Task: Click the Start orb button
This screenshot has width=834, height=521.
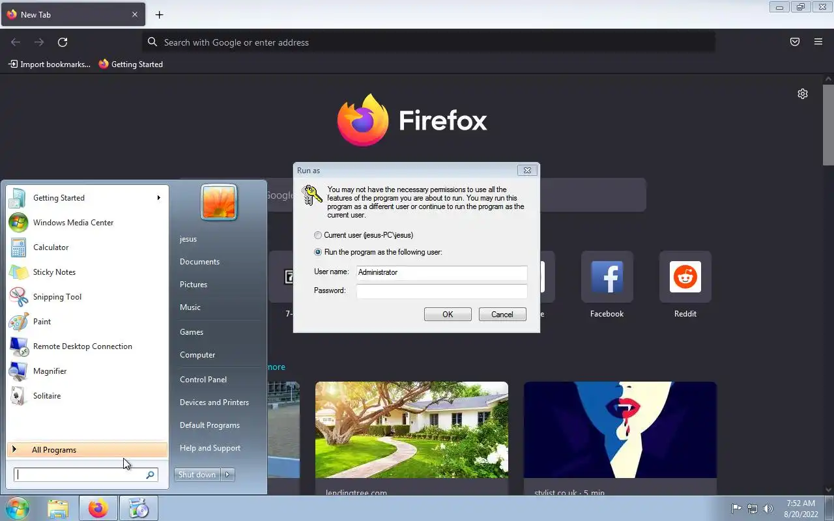Action: (18, 509)
